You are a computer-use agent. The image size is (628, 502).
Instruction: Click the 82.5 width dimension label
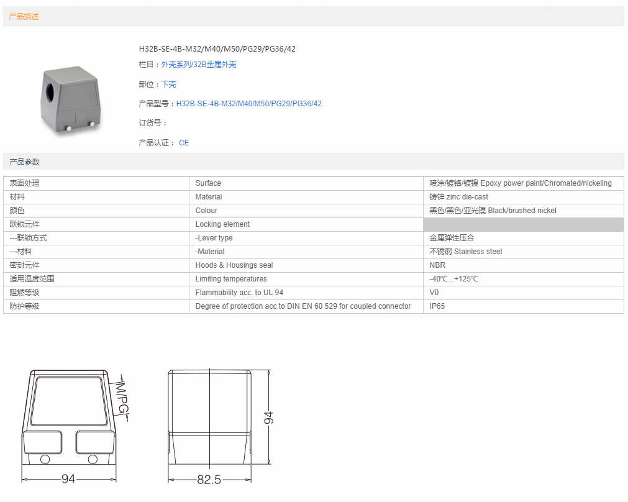click(x=209, y=480)
